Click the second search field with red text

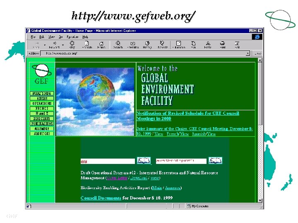point(181,161)
